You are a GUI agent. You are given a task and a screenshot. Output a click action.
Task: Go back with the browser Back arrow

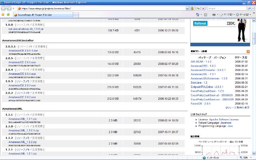coord(3,8)
